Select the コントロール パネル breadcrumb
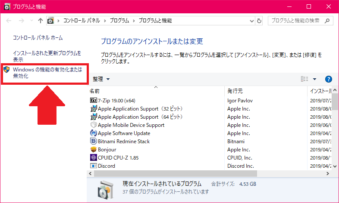339x203 pixels. (82, 21)
